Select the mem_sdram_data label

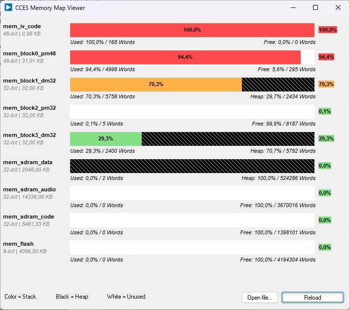[x=28, y=162]
